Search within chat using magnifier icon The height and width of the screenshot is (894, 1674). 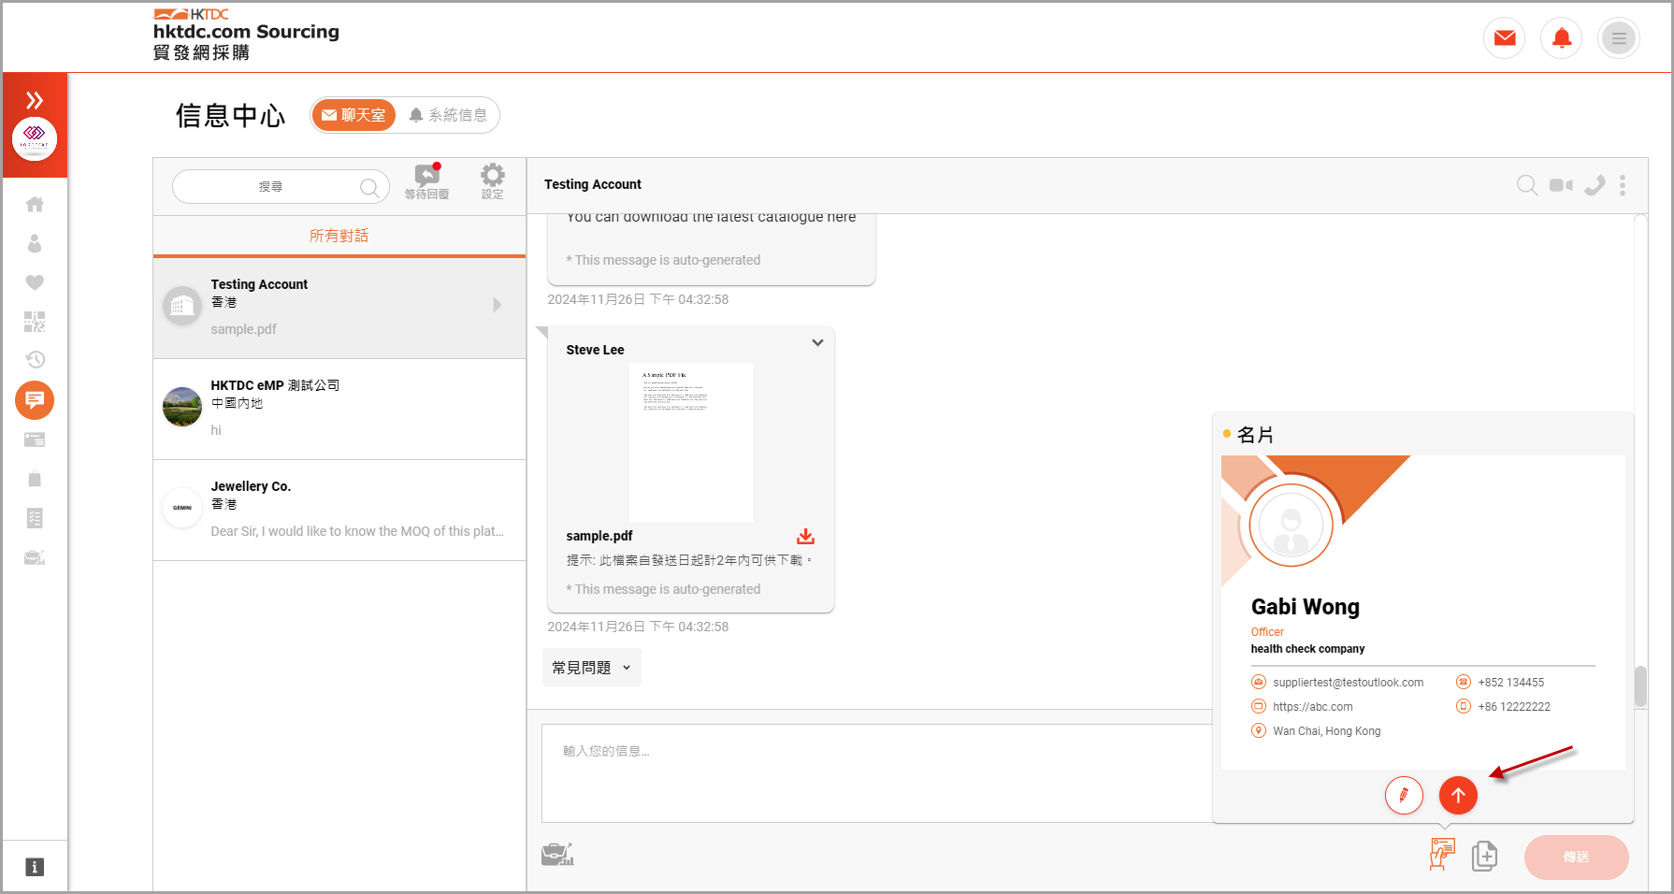(1527, 185)
